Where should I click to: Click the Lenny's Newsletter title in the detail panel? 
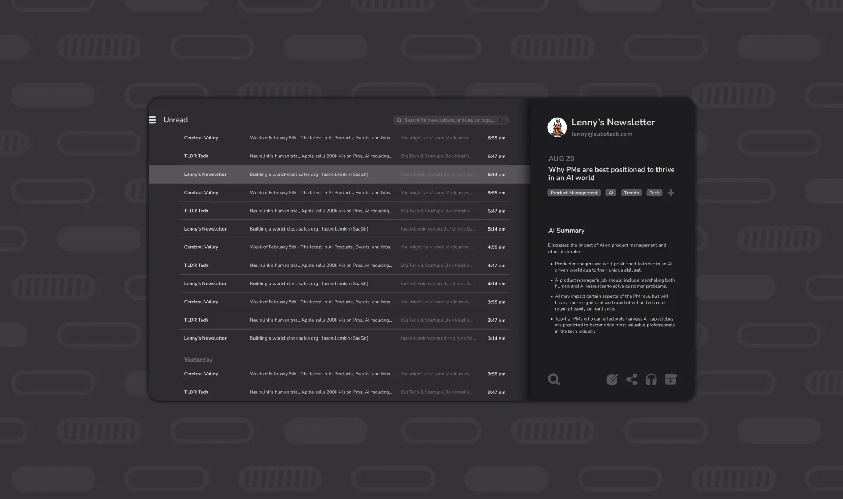coord(613,122)
